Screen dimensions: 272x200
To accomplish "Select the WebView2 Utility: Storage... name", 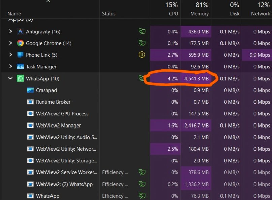I will 67,161.
